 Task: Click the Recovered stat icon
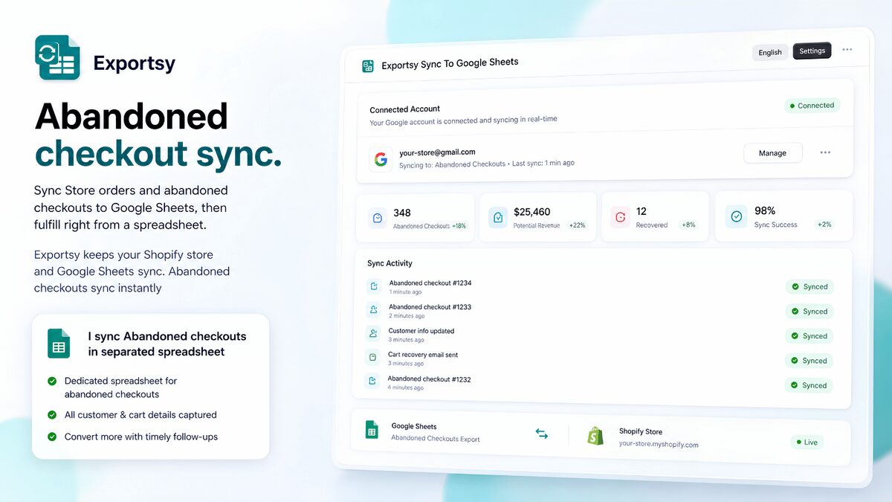click(620, 217)
